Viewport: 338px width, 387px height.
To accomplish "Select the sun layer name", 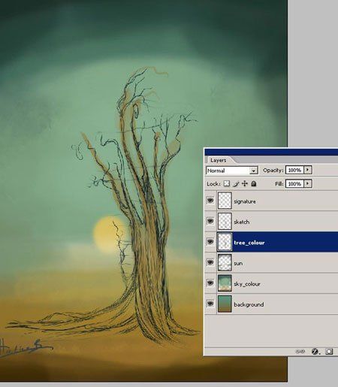I will [238, 263].
